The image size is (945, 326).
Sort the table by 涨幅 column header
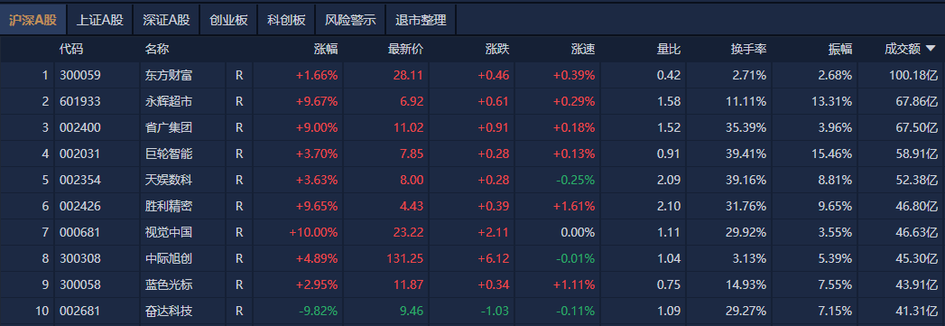tap(326, 50)
